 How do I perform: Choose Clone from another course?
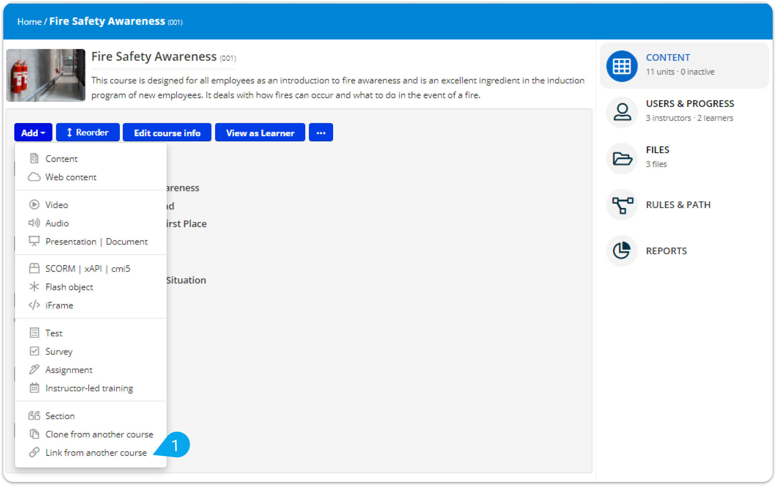[99, 434]
